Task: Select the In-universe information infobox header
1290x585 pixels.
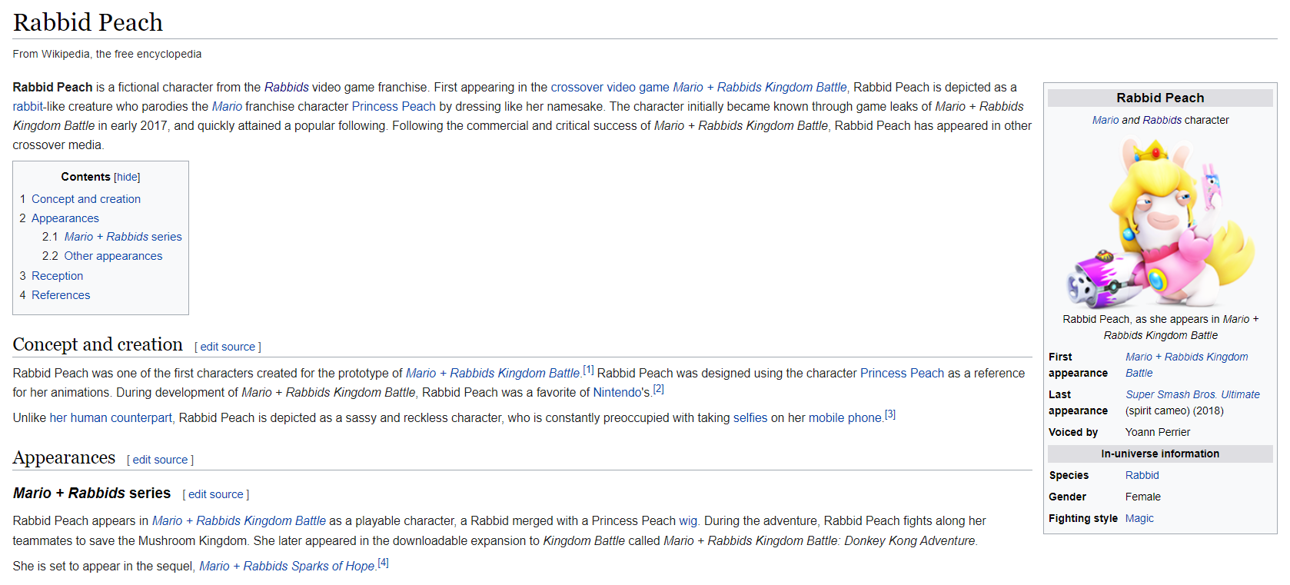Action: point(1160,454)
